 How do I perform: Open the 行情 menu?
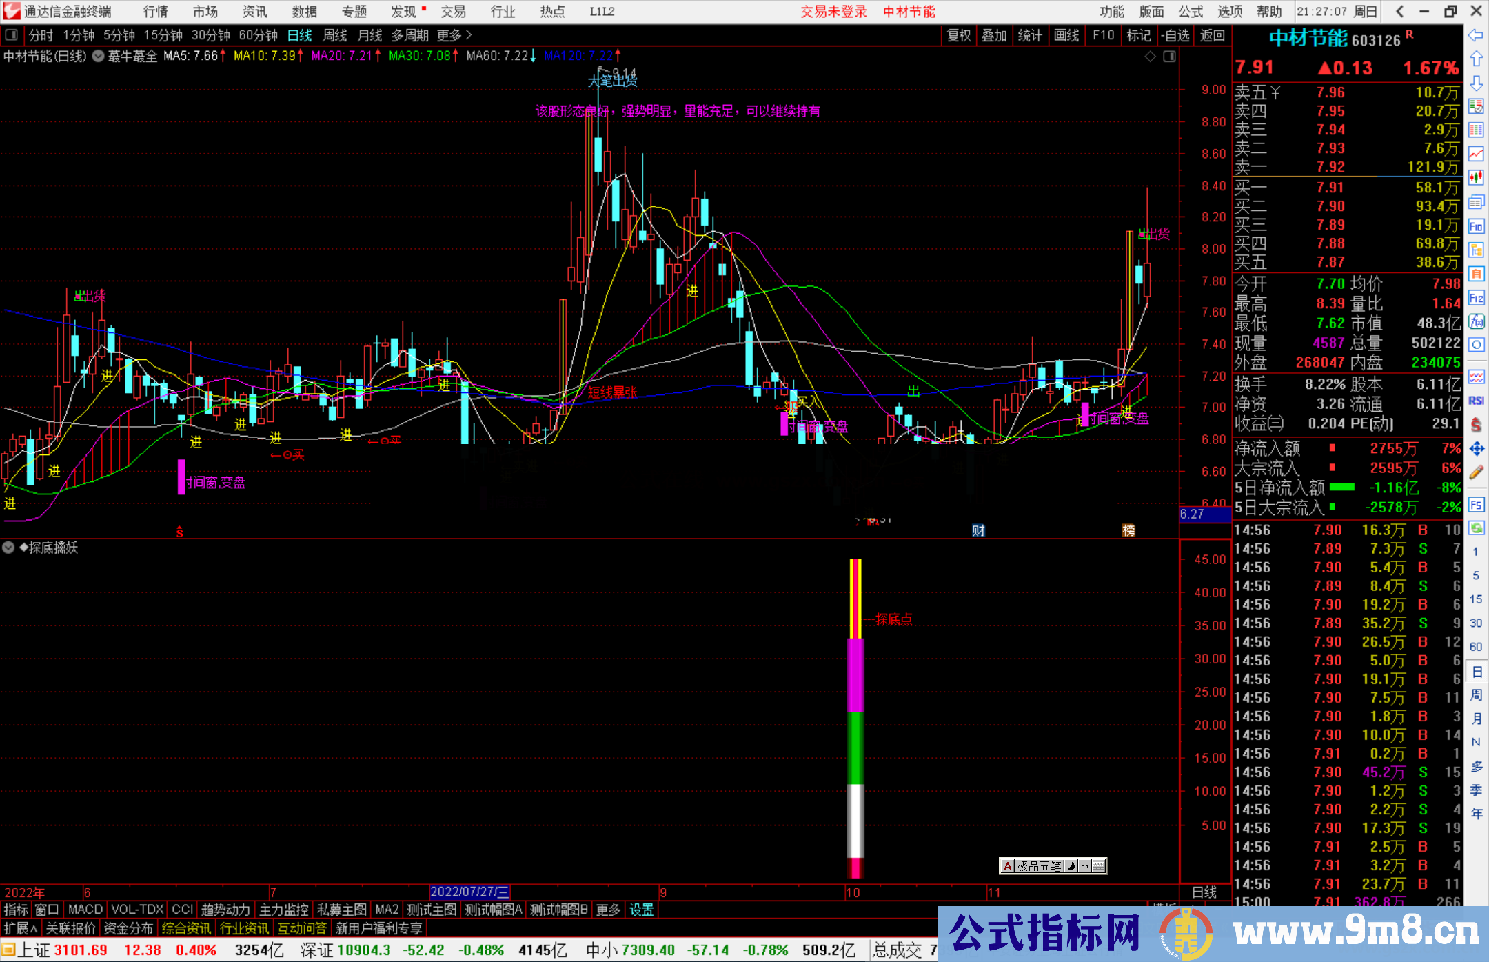tap(156, 12)
